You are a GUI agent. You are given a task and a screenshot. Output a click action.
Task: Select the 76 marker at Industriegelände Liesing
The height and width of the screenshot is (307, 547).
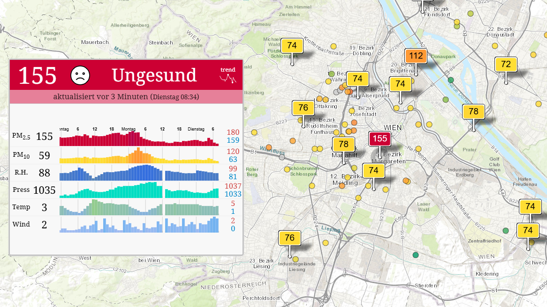[x=290, y=238]
